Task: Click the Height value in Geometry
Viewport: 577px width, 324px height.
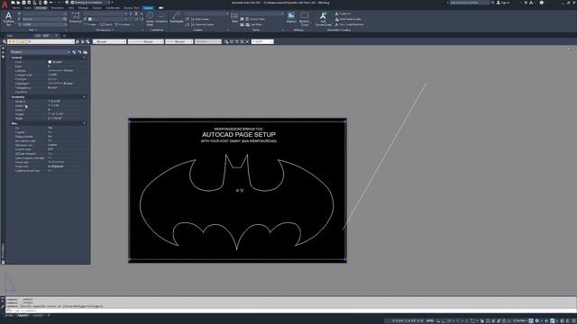Action: [x=56, y=114]
